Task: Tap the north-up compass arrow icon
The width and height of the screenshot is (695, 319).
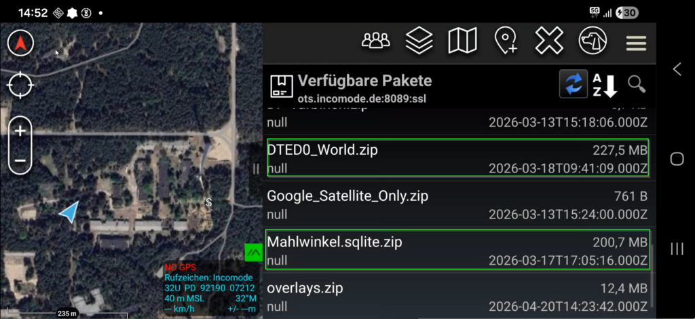Action: pos(20,43)
